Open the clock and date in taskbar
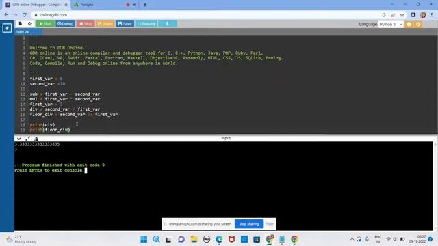Viewport: 438px width, 246px height. [417, 239]
